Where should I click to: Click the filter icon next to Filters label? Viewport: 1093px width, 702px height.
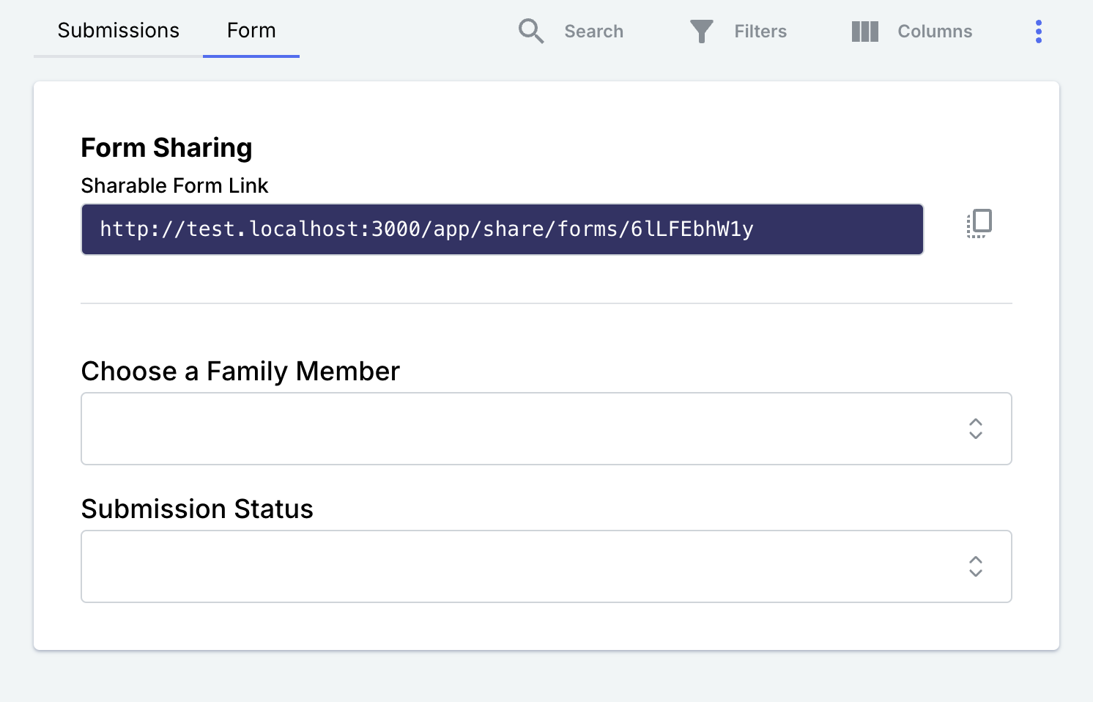(700, 32)
